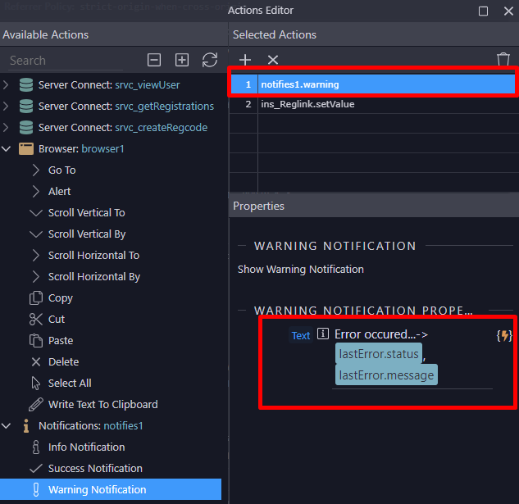Click the Cut scissors icon
The height and width of the screenshot is (504, 519).
pyautogui.click(x=36, y=320)
